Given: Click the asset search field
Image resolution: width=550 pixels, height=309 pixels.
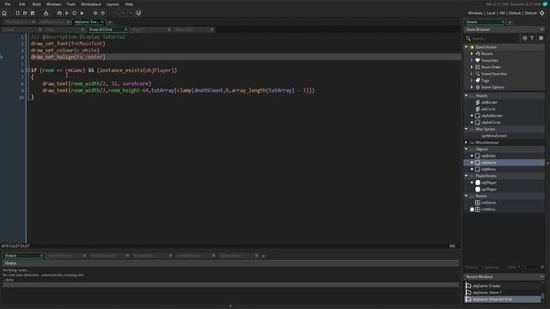Looking at the screenshot, I should tap(495, 38).
